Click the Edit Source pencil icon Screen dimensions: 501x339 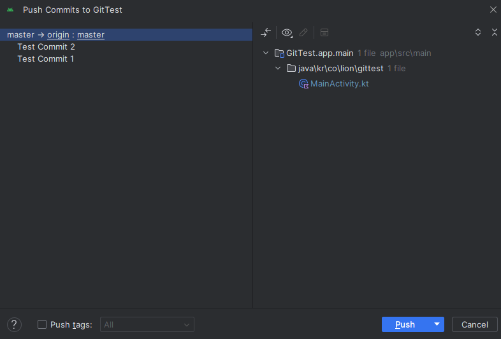click(303, 32)
